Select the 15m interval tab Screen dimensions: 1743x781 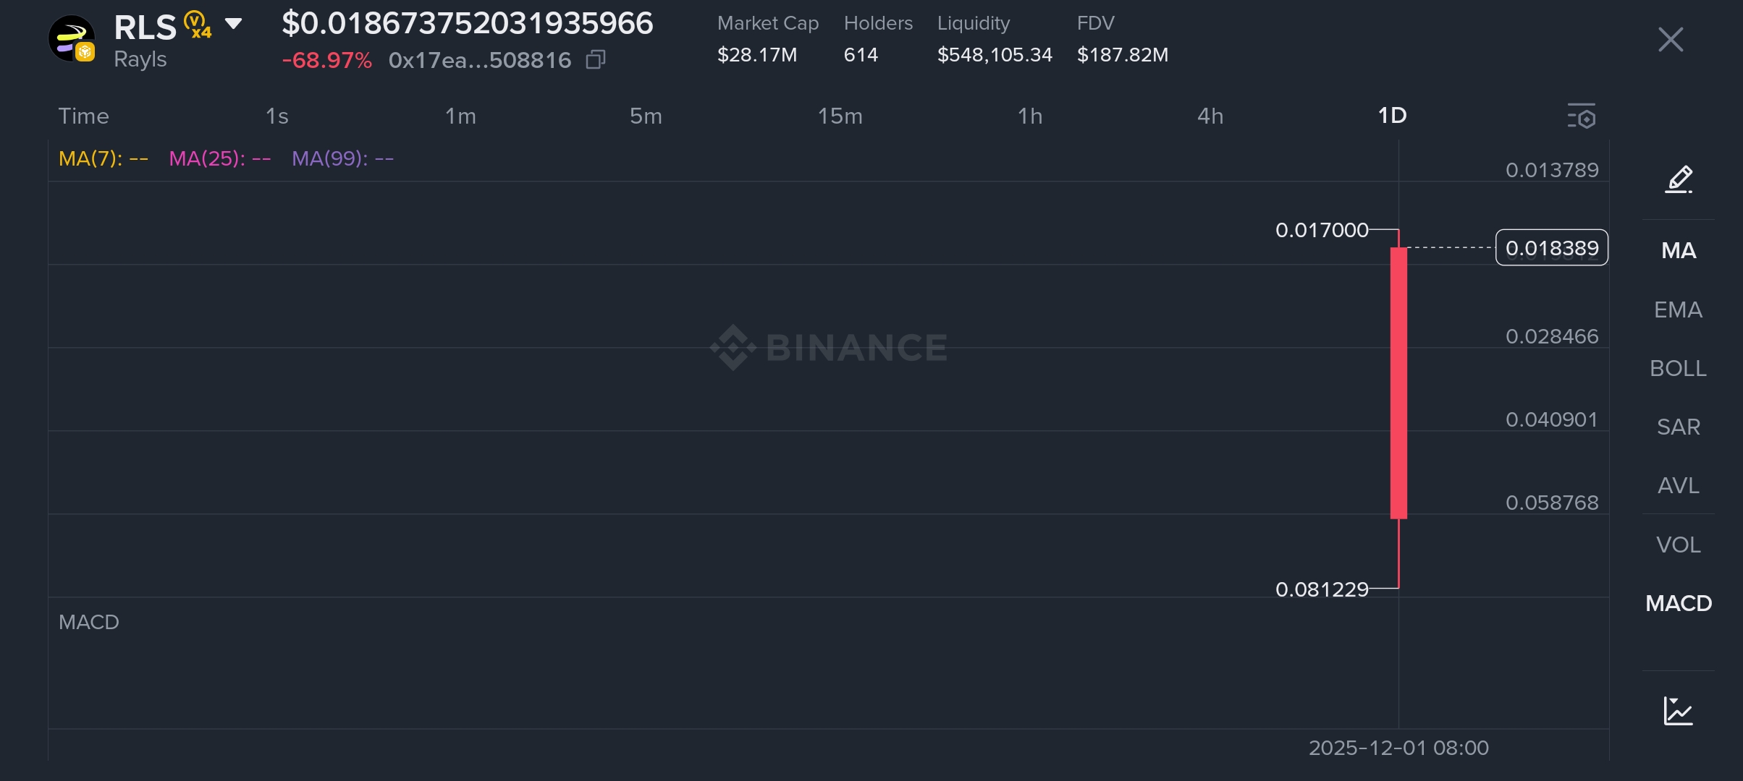(x=840, y=116)
